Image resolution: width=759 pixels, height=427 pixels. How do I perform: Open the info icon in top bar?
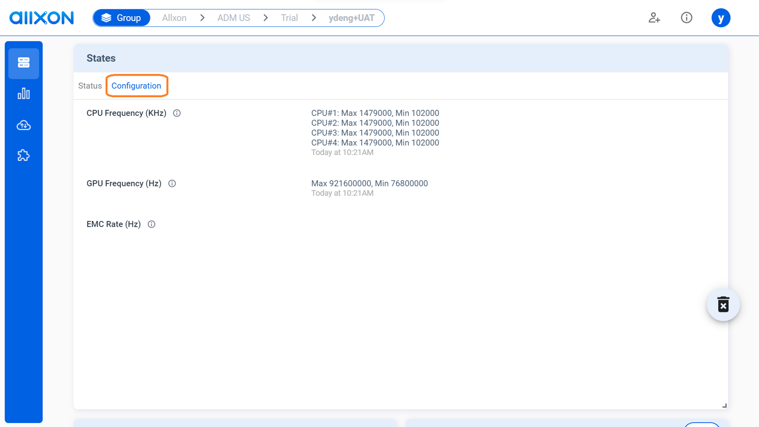point(686,18)
